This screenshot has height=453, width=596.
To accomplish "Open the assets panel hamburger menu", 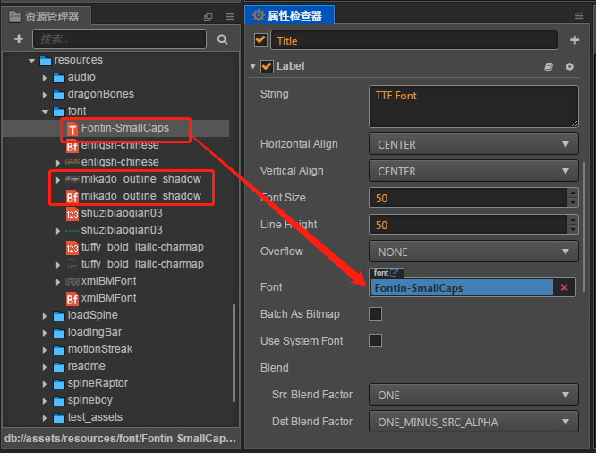I will pos(230,16).
